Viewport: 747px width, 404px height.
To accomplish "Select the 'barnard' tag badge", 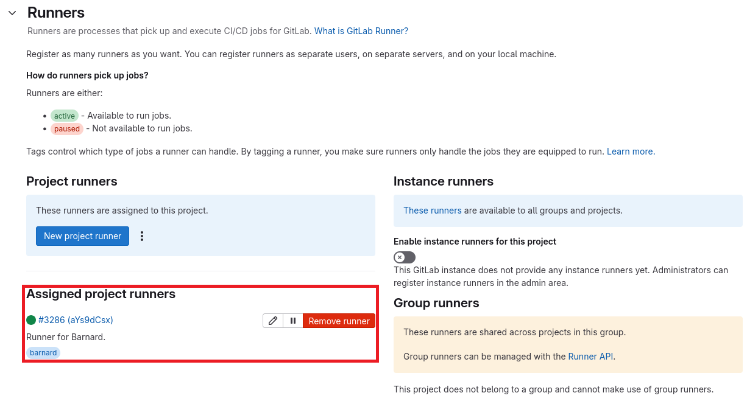I will pos(43,353).
